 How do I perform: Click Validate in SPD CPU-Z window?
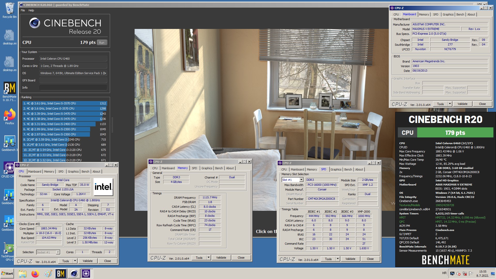coord(350,259)
